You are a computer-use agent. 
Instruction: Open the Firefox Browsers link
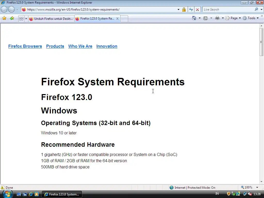(25, 46)
